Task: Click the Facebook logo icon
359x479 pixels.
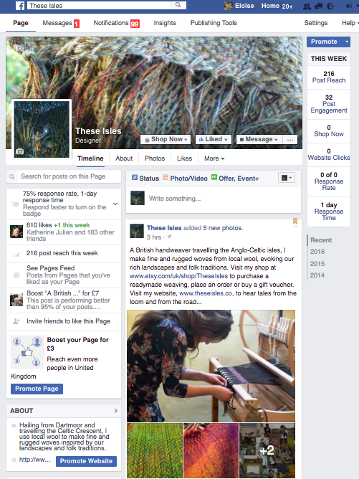Action: tap(20, 6)
